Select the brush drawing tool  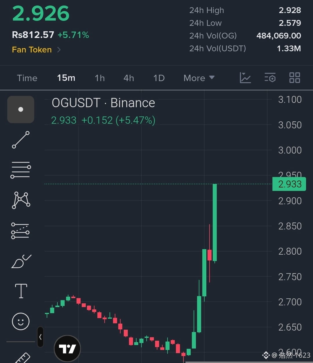21,261
